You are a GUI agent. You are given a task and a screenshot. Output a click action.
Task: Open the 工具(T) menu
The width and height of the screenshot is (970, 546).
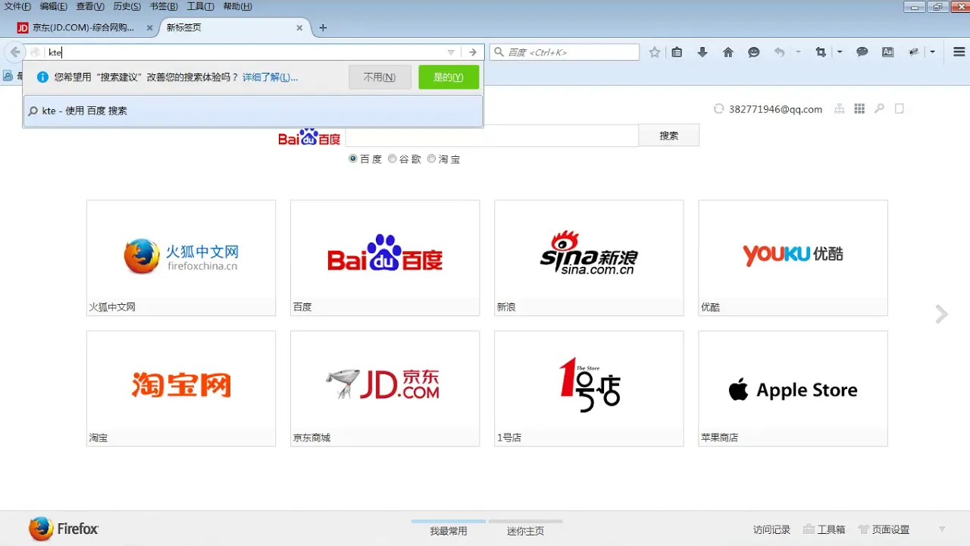point(201,6)
